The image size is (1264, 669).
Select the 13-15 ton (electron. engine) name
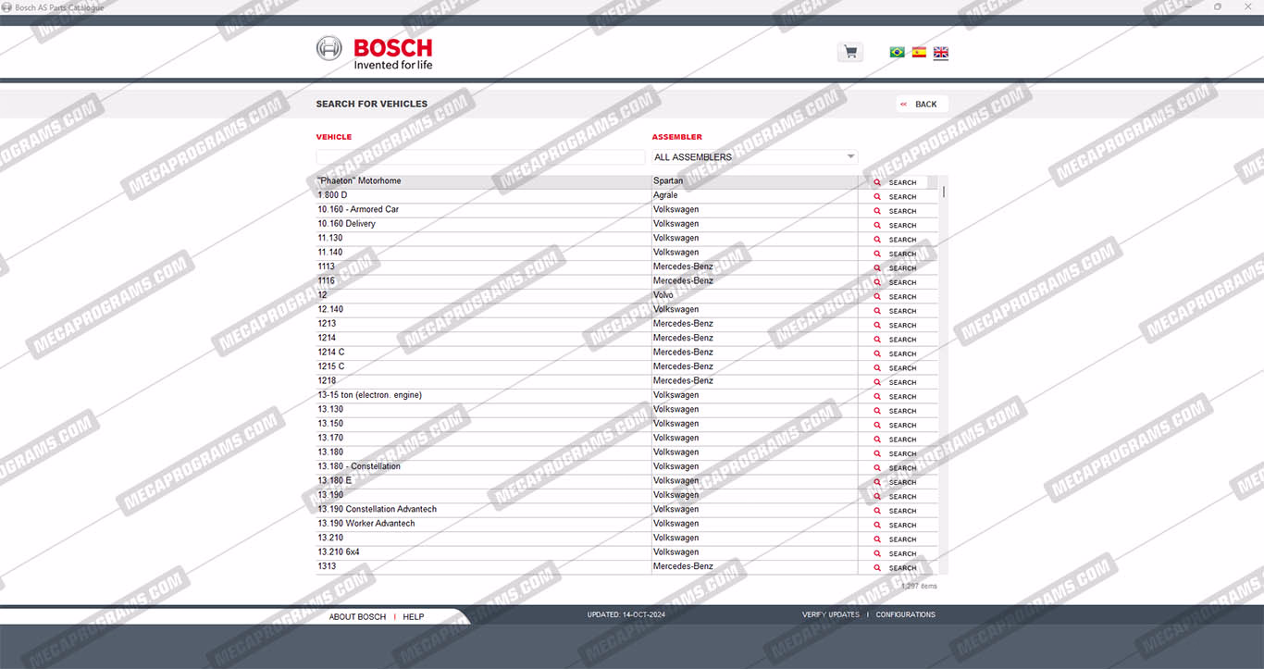369,395
